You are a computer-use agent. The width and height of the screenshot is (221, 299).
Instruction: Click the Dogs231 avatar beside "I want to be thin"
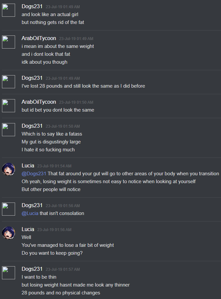pyautogui.click(x=9, y=273)
